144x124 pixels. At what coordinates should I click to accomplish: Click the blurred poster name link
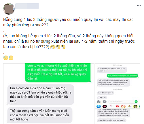point(27,6)
